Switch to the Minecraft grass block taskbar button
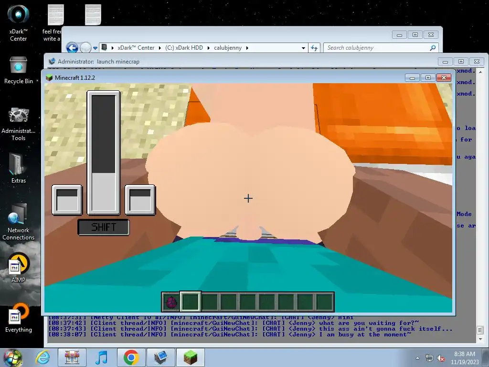The height and width of the screenshot is (367, 489). tap(190, 357)
